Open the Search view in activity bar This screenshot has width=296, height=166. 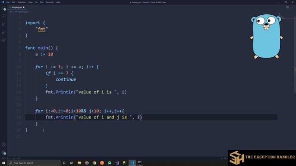tap(4, 16)
